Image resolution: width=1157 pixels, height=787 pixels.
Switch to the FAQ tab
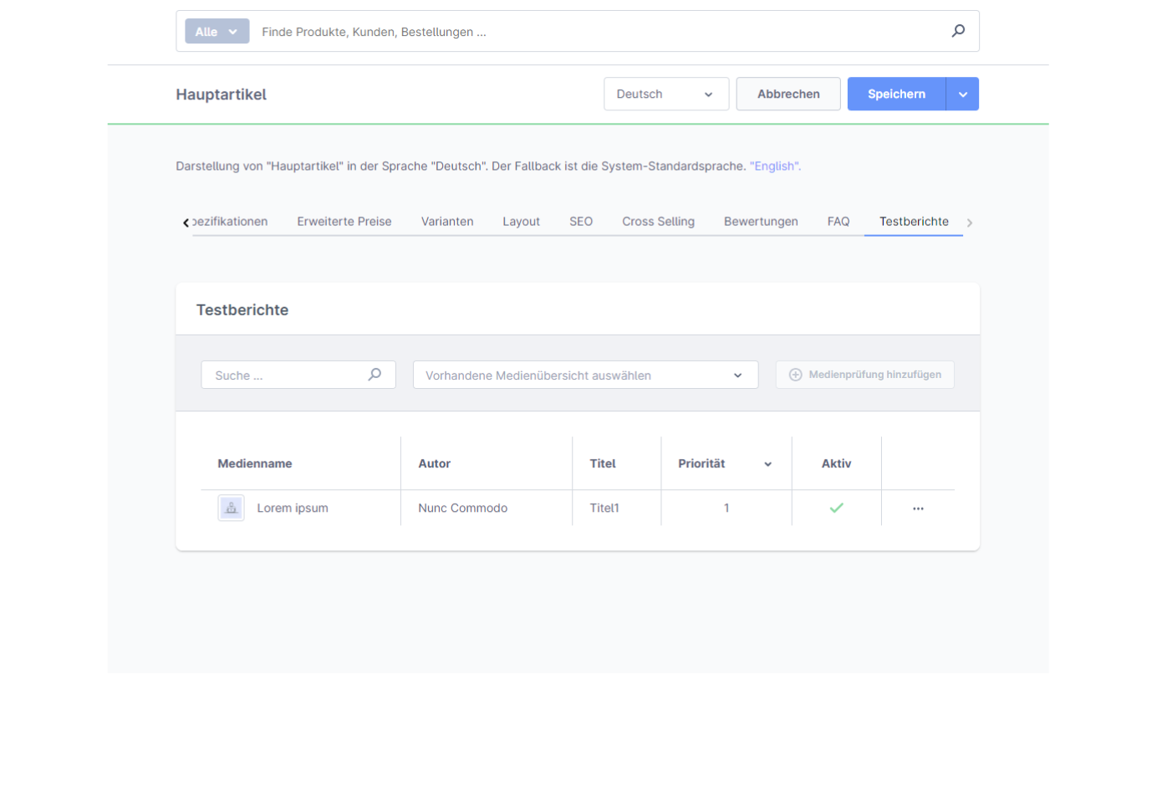838,222
